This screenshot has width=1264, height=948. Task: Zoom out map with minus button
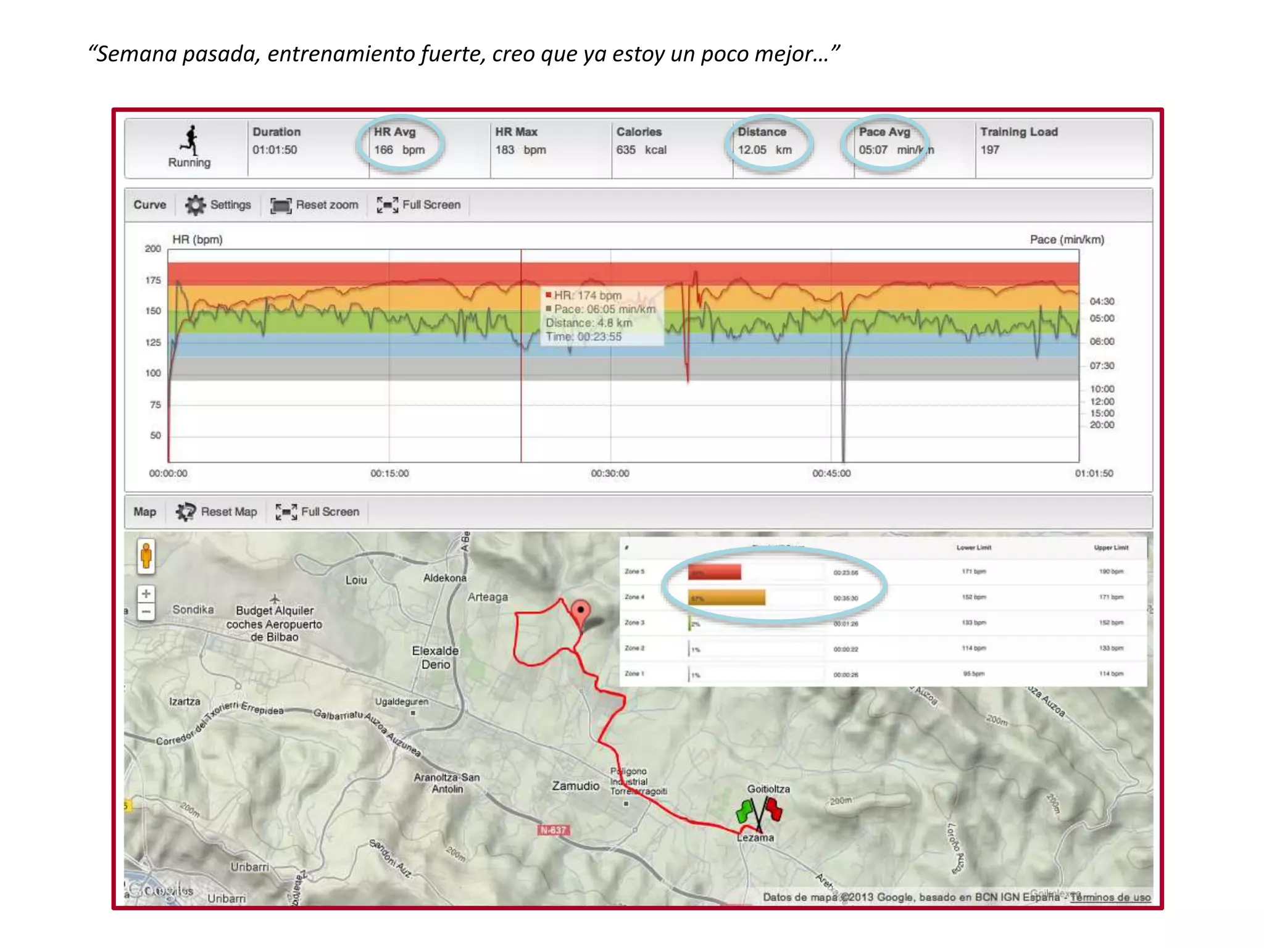[146, 612]
